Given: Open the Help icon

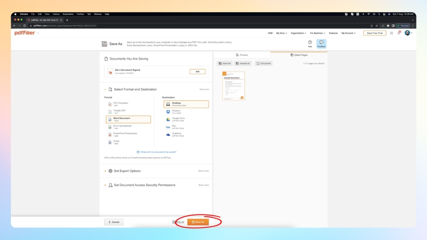Looking at the screenshot, I should [x=310, y=43].
